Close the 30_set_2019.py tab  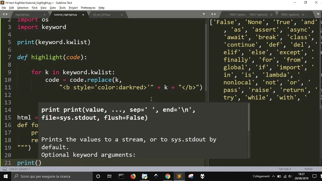point(122,15)
